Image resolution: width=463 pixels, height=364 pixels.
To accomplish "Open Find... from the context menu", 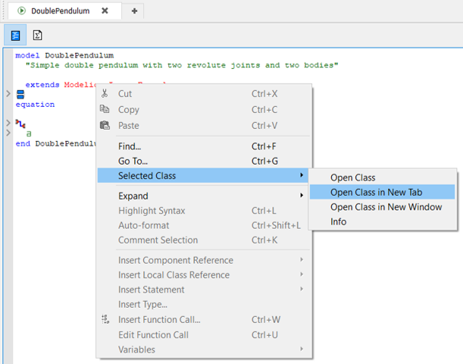I will [205, 146].
